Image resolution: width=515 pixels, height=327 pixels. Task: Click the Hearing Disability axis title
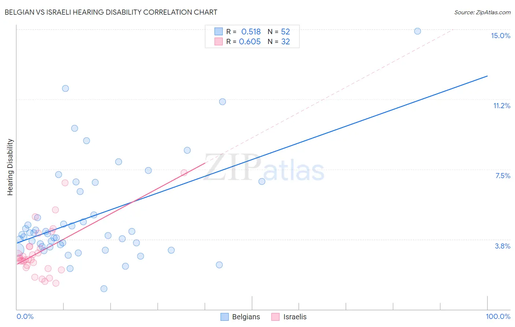coord(10,167)
